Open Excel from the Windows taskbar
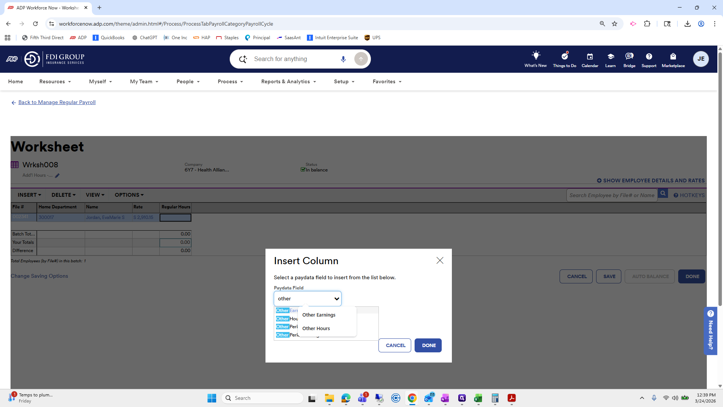Screen dimensions: 723x407 click(478, 398)
